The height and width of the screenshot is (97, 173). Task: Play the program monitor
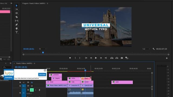(x=96, y=58)
